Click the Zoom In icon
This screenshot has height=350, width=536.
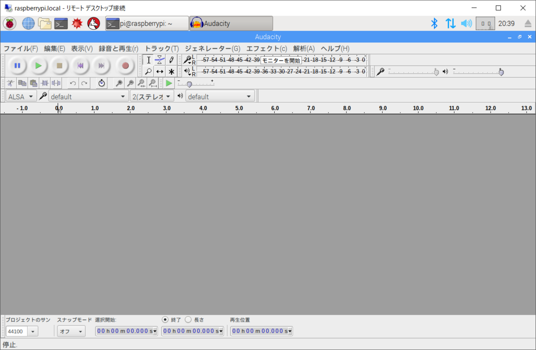(119, 83)
